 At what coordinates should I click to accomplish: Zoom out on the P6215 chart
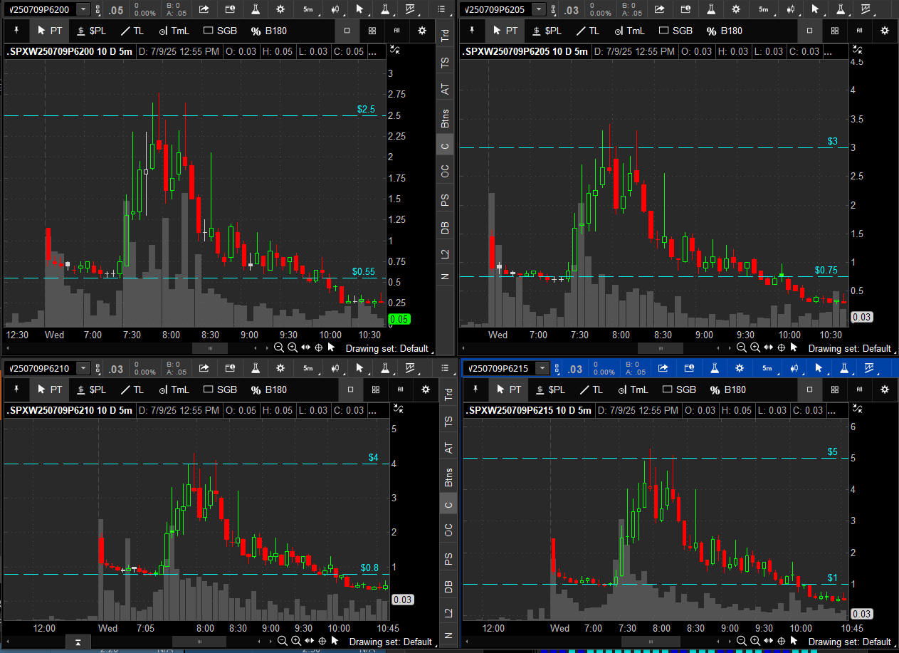(742, 641)
